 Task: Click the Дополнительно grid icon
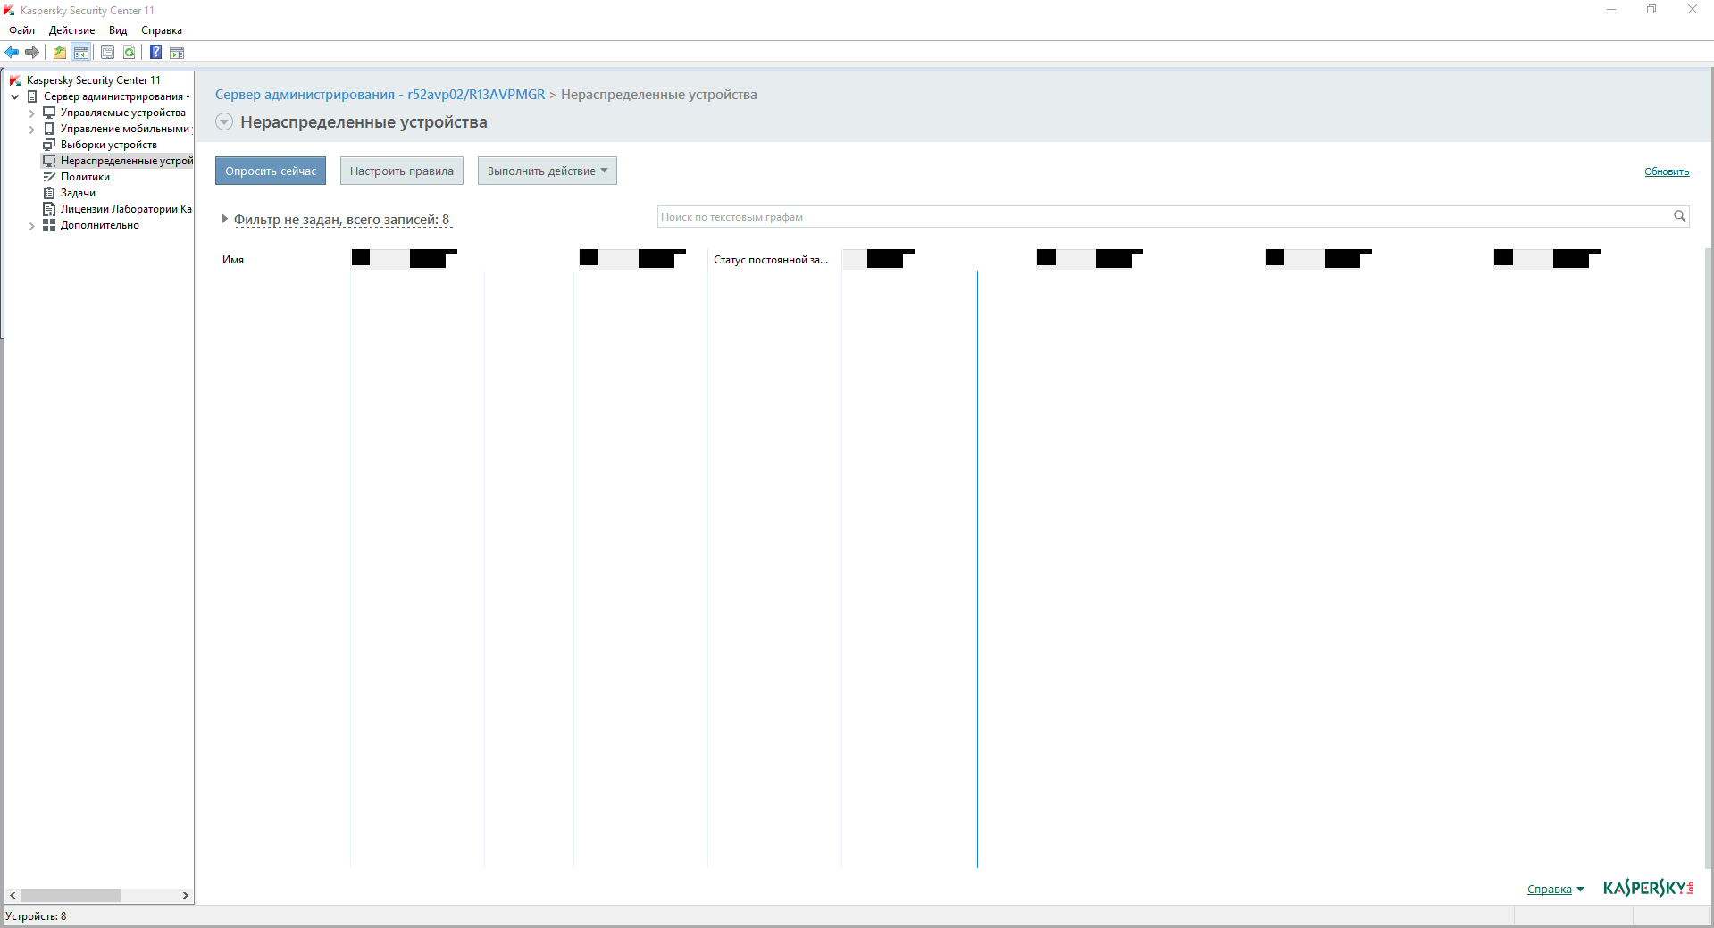tap(49, 225)
